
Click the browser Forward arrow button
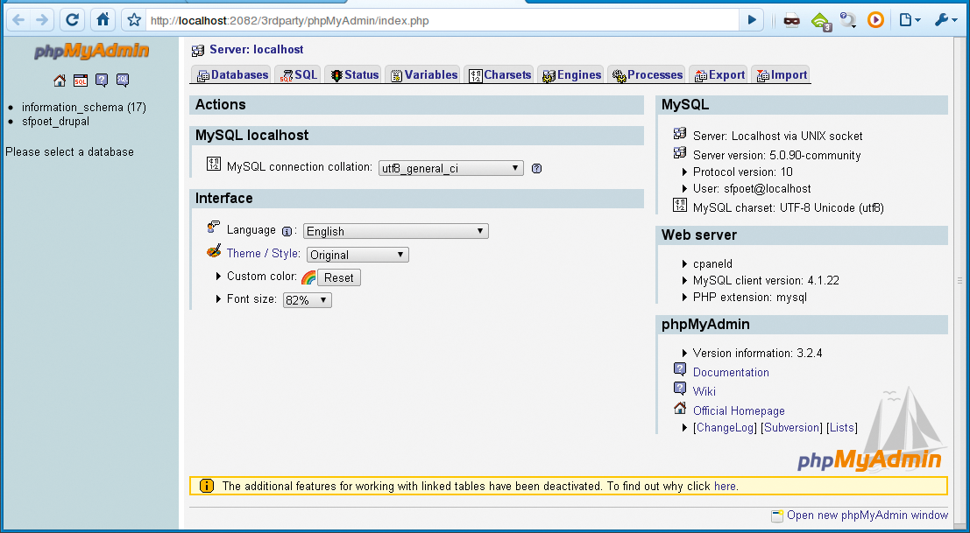click(x=41, y=20)
